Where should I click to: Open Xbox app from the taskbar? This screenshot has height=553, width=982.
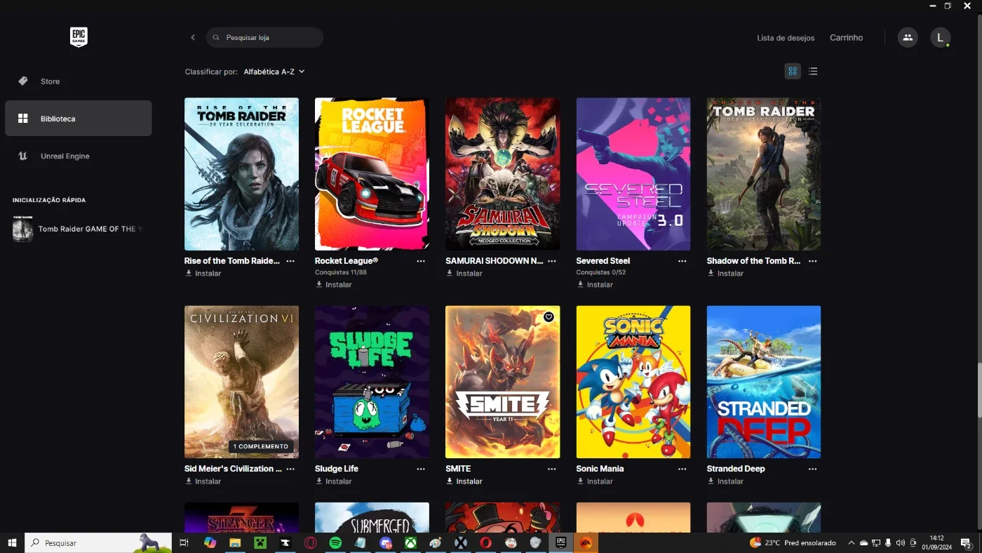pyautogui.click(x=410, y=542)
